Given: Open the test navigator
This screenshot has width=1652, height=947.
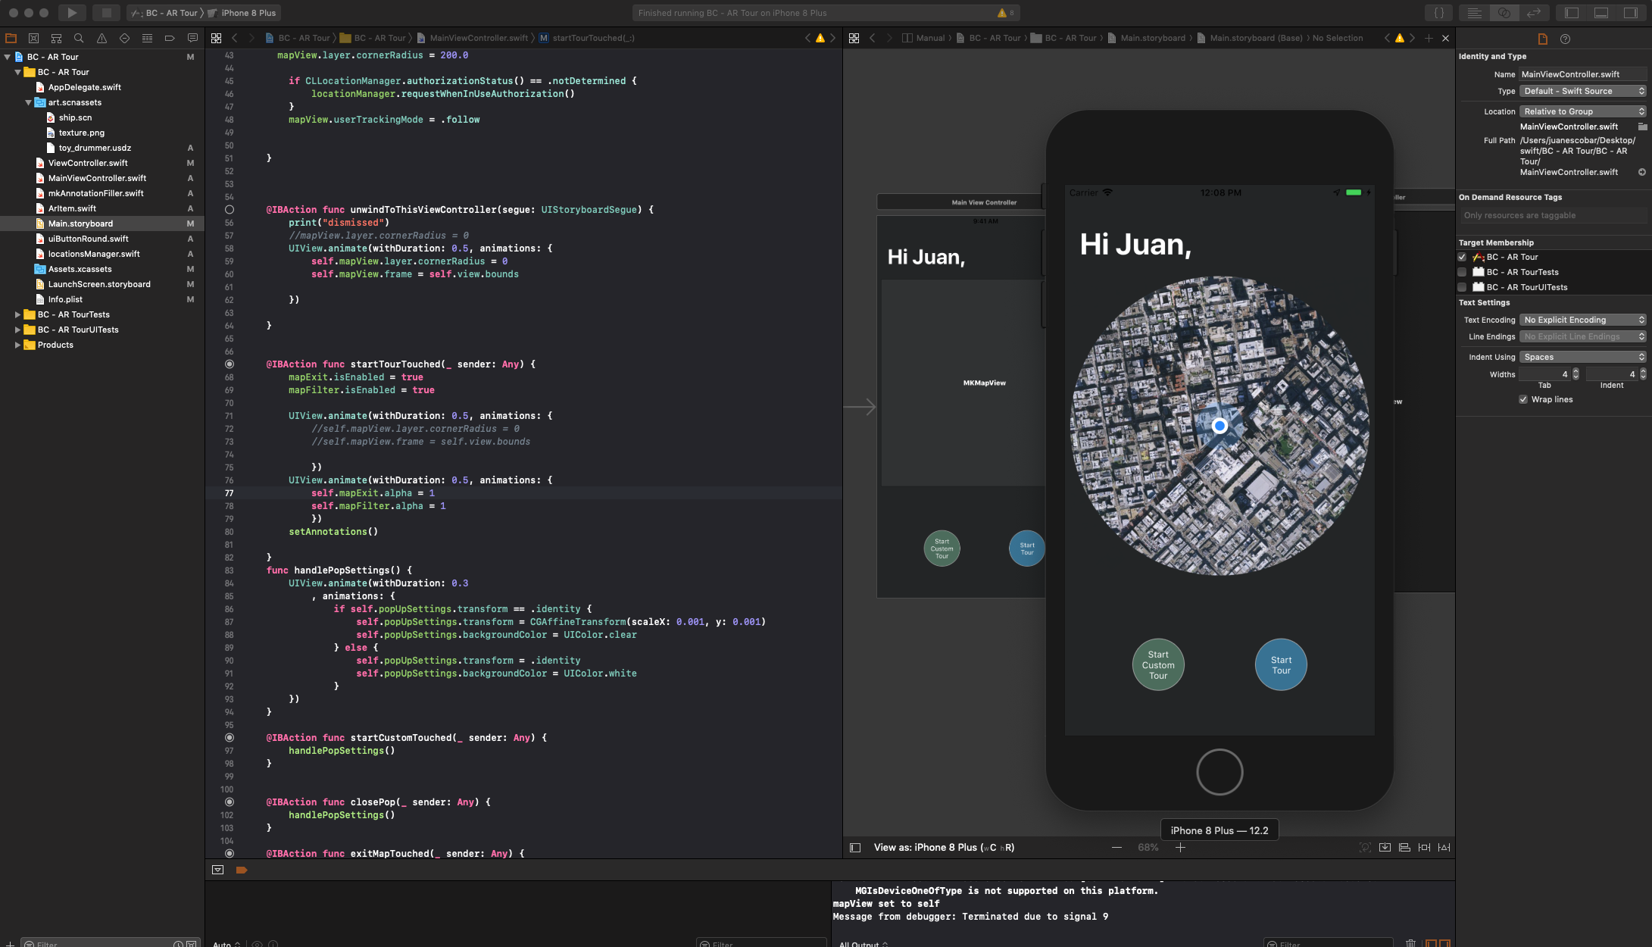Looking at the screenshot, I should [124, 38].
